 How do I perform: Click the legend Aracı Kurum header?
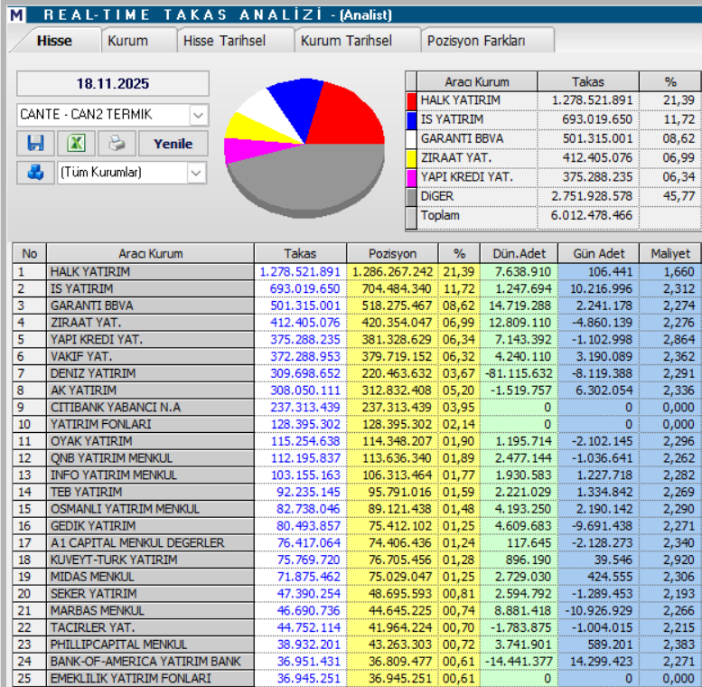click(477, 82)
